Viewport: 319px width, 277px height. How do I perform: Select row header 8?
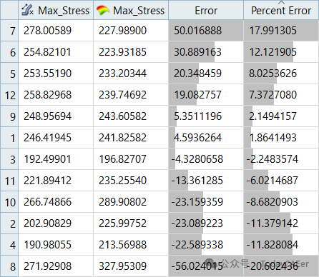tap(9, 266)
